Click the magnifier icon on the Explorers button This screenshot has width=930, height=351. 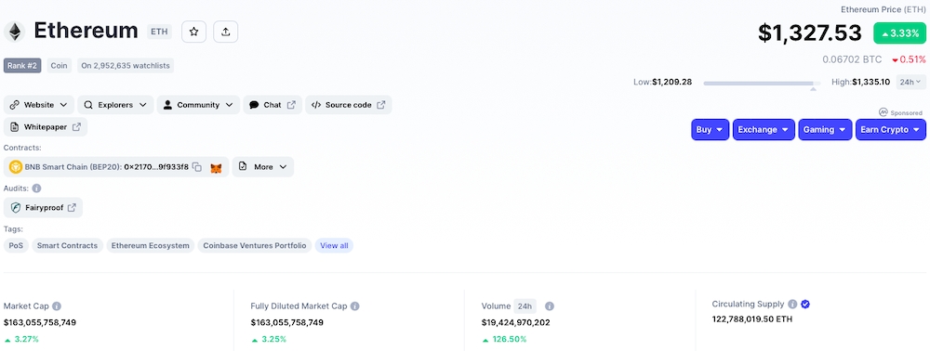(87, 105)
